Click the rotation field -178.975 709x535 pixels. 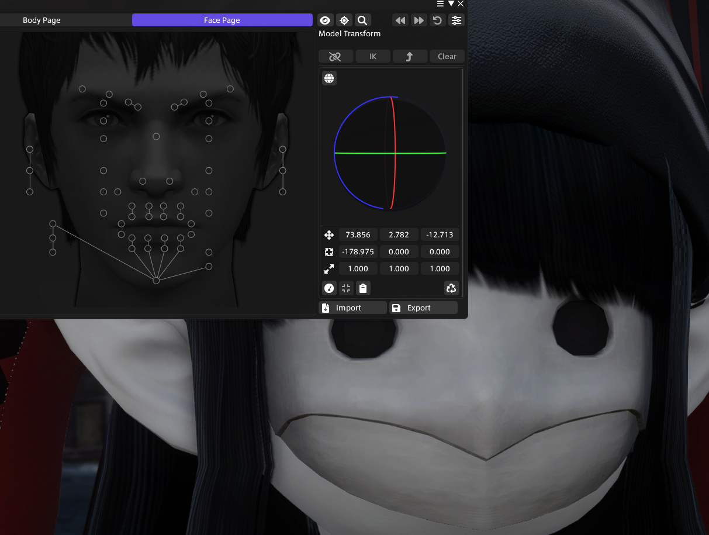(x=358, y=251)
